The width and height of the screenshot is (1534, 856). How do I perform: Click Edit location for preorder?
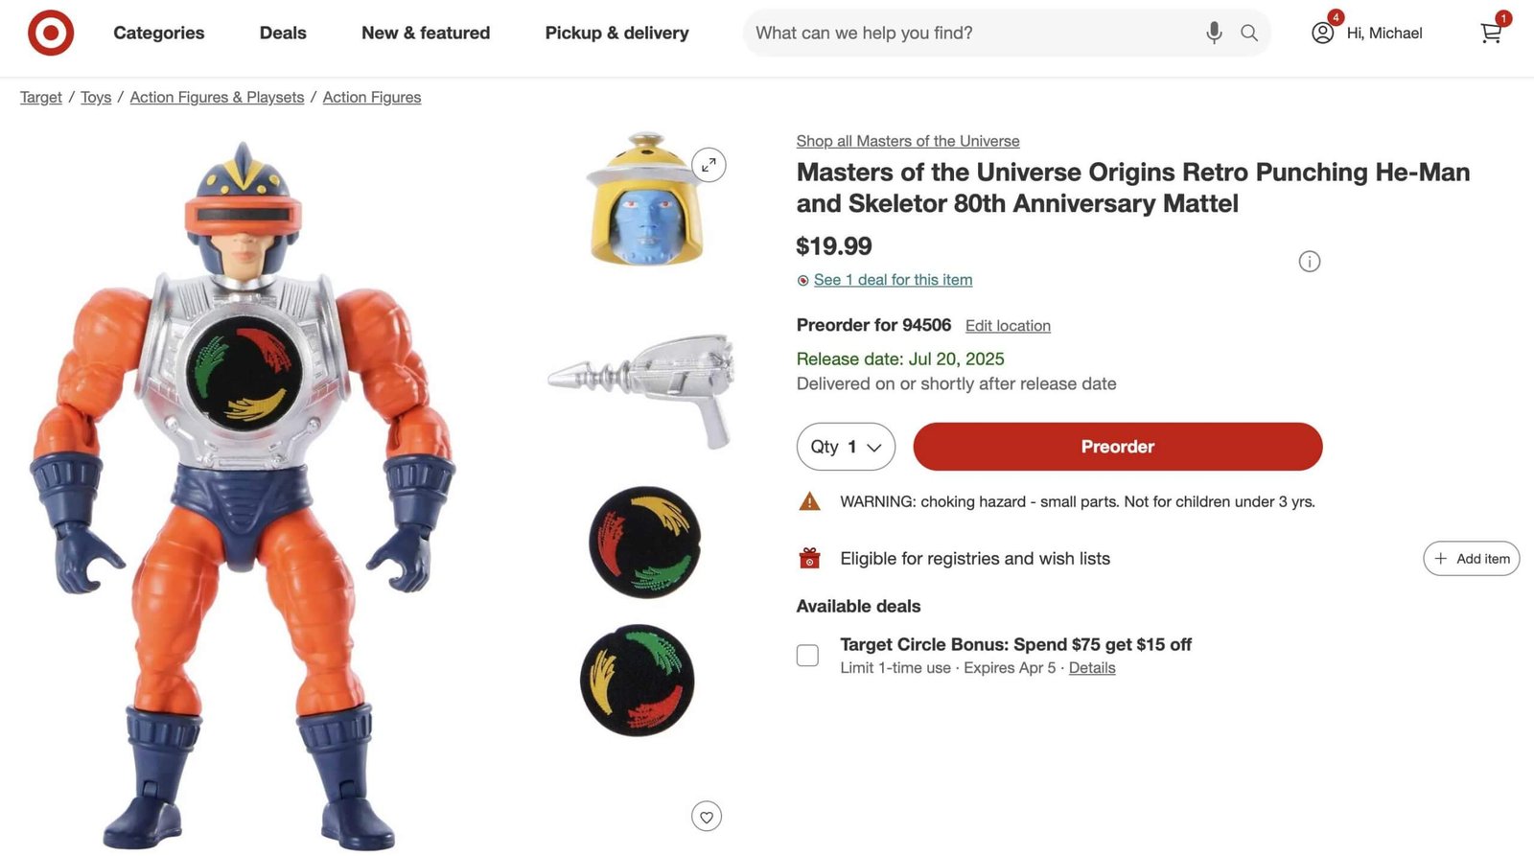click(x=1008, y=326)
